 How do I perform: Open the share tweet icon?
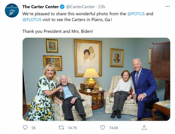tap(144, 128)
